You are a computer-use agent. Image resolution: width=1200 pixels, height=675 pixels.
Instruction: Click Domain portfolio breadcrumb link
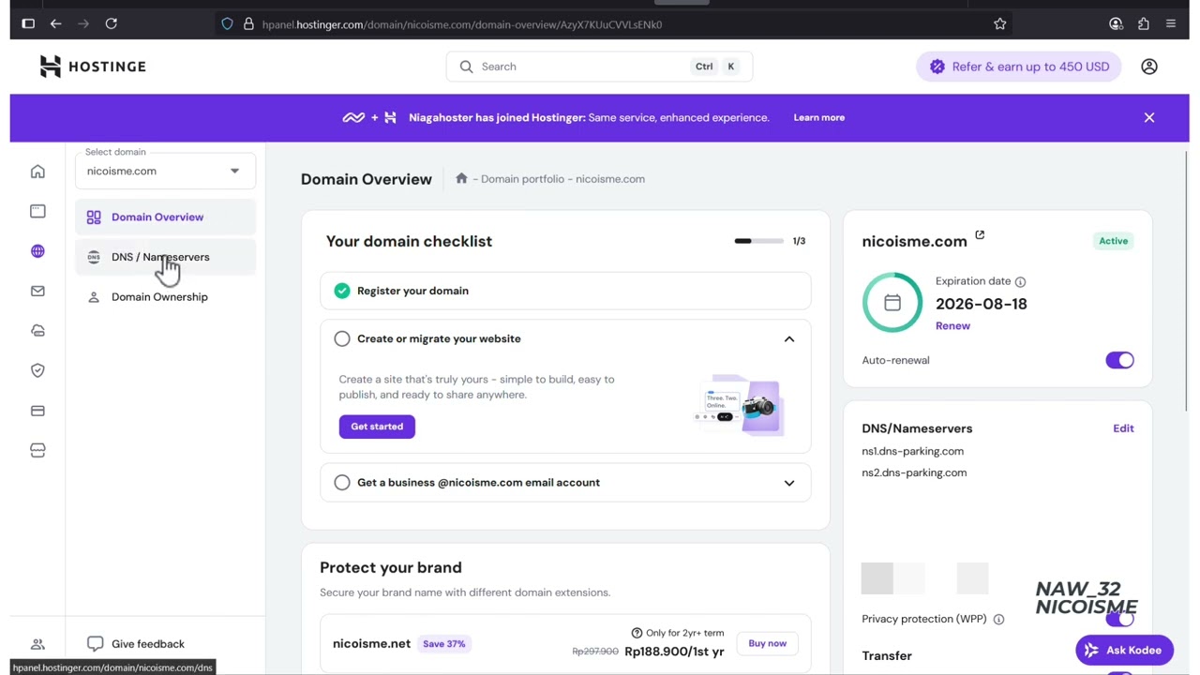(x=523, y=178)
